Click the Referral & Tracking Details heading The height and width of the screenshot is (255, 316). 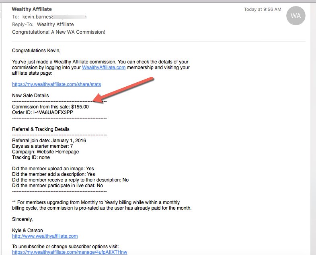click(x=41, y=129)
